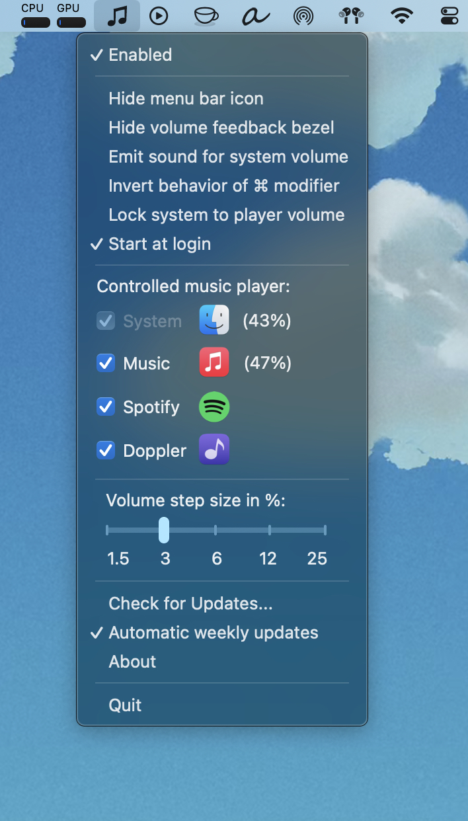Click the Music app icon showing 47%
This screenshot has height=821, width=468.
pos(214,362)
